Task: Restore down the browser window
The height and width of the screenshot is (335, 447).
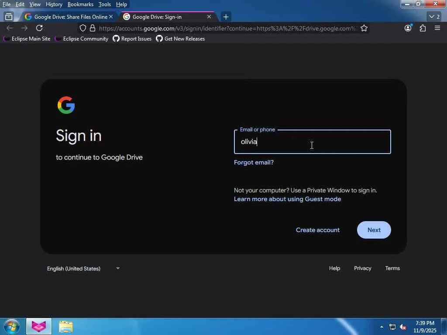Action: point(419,4)
